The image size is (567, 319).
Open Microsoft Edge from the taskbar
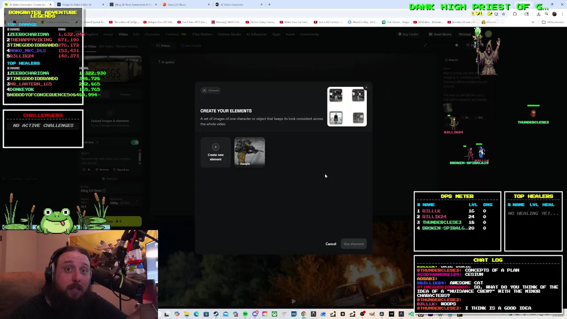(196, 314)
